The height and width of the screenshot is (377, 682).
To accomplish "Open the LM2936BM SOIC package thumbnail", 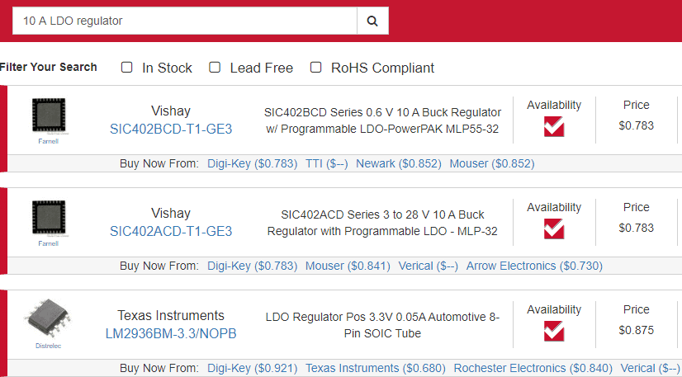I will pos(47,318).
